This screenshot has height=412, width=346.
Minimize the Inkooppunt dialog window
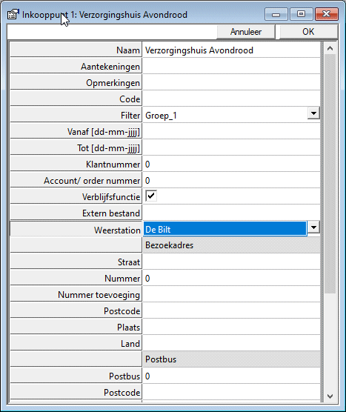pyautogui.click(x=276, y=14)
